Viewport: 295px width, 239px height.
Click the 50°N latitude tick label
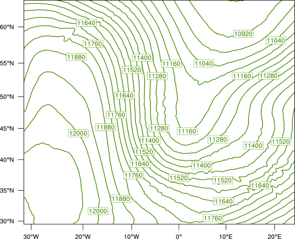pos(7,97)
